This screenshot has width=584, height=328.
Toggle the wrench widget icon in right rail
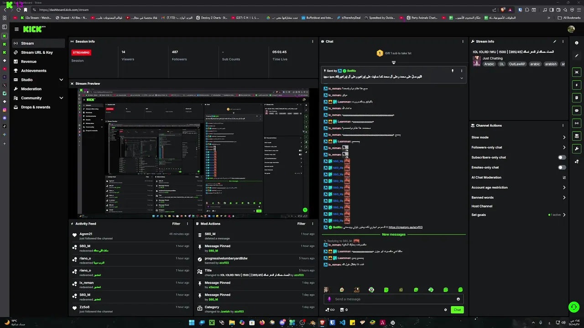(577, 149)
